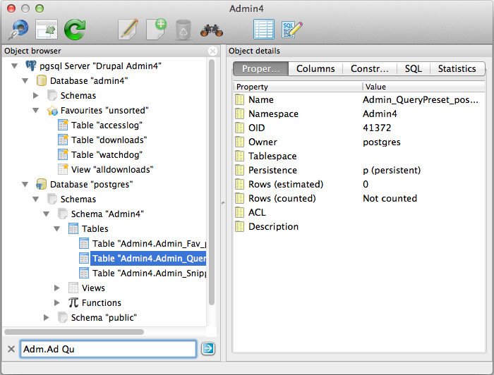
Task: Click the Database "postgres" icon
Action: pyautogui.click(x=41, y=185)
